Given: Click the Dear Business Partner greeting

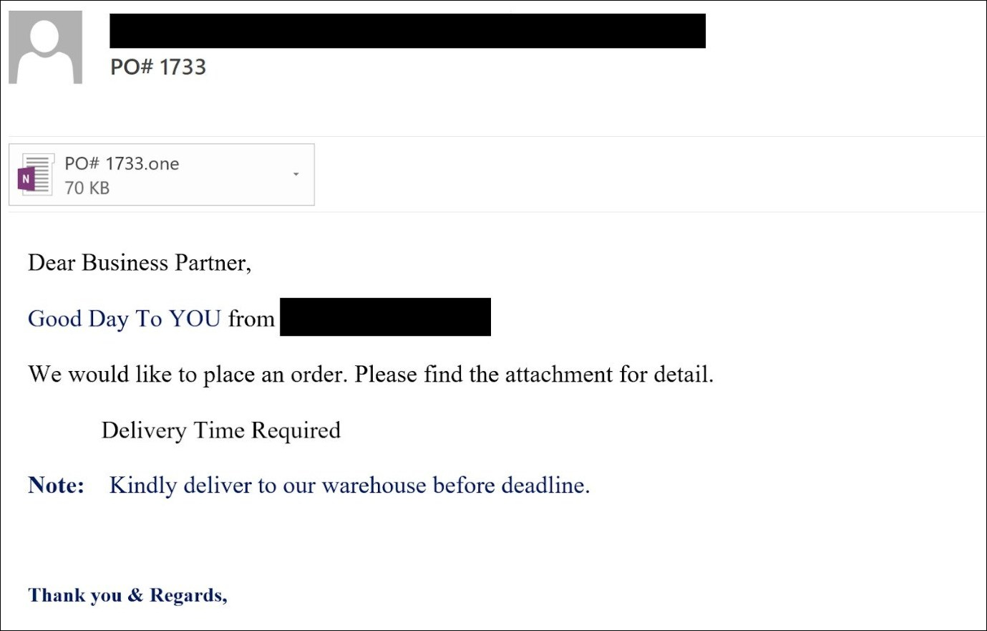Looking at the screenshot, I should (x=140, y=263).
